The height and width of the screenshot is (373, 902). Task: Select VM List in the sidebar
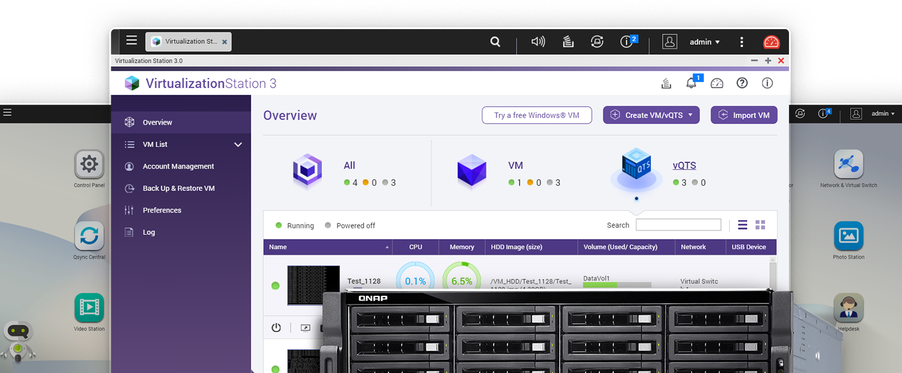[181, 144]
